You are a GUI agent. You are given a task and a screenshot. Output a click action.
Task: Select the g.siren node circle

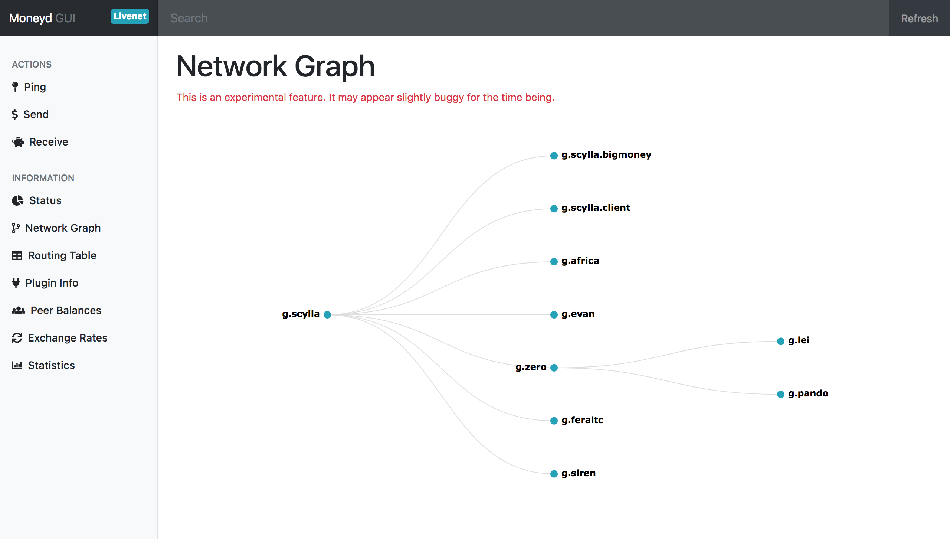click(x=554, y=474)
